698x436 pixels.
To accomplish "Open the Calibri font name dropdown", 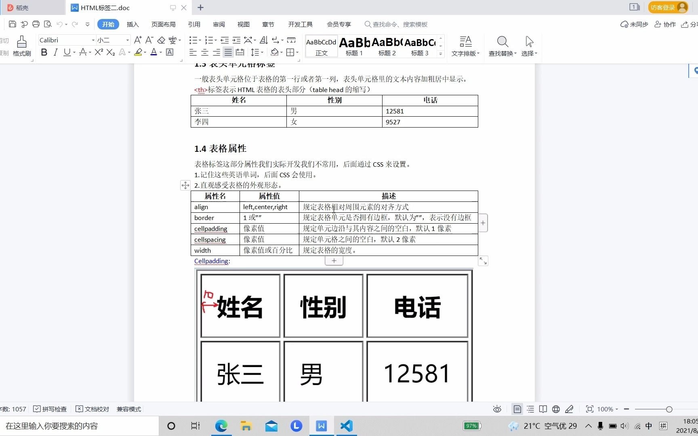I will click(x=93, y=40).
